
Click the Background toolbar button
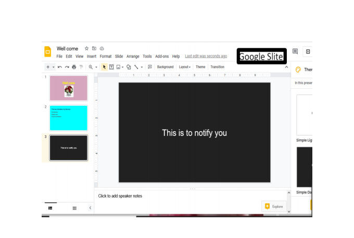click(165, 67)
